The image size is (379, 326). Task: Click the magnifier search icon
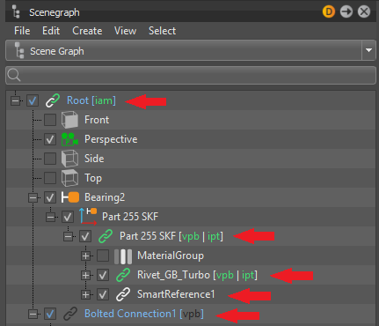(14, 75)
